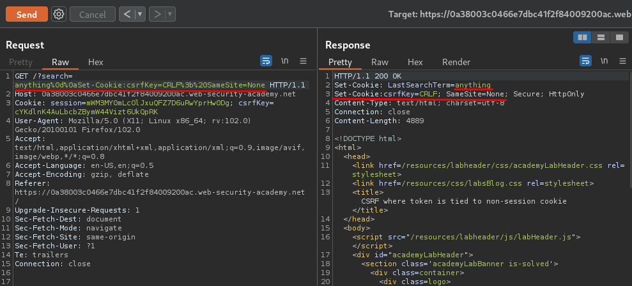The image size is (632, 286).
Task: Click the Host header line
Action: point(155,94)
